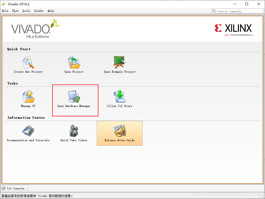Click the Open Project folder icon
The image size is (265, 199).
(74, 62)
